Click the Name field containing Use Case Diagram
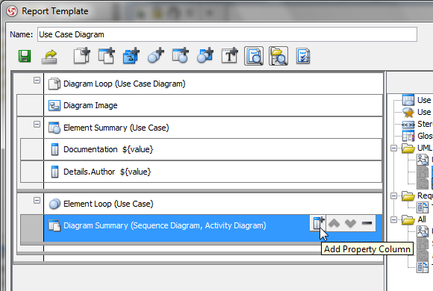This screenshot has height=291, width=433. pyautogui.click(x=227, y=34)
